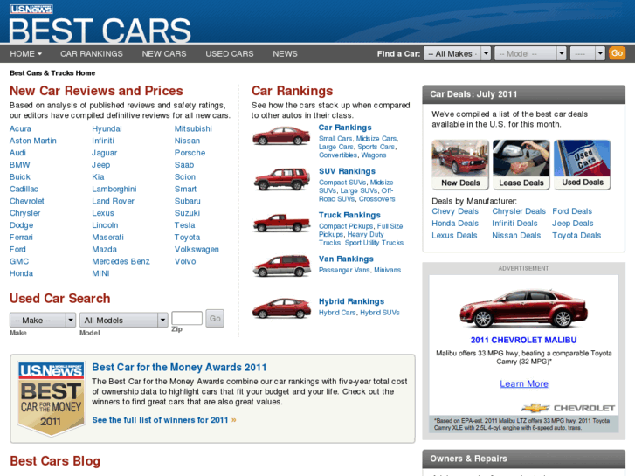635x476 pixels.
Task: Open the New Deals thumbnail
Action: click(460, 164)
